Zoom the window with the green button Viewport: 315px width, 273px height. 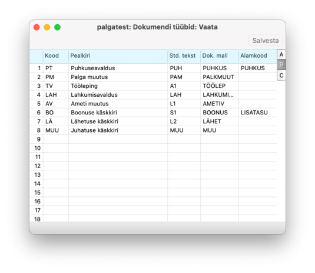pos(58,27)
